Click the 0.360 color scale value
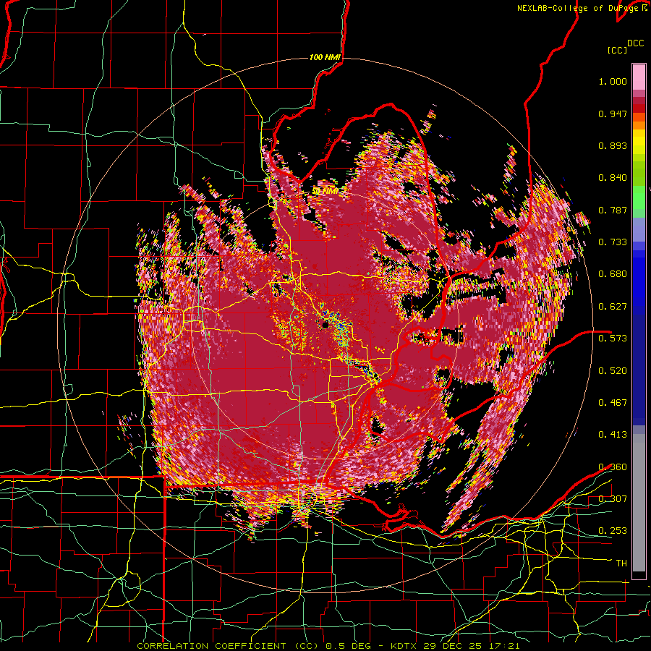Image resolution: width=651 pixels, height=651 pixels. pyautogui.click(x=613, y=467)
